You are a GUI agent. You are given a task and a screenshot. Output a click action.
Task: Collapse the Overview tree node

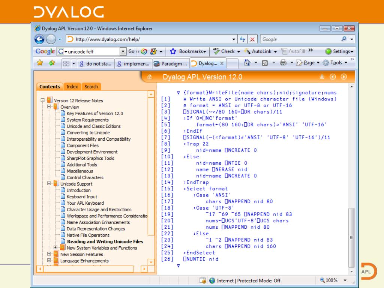tap(49, 106)
